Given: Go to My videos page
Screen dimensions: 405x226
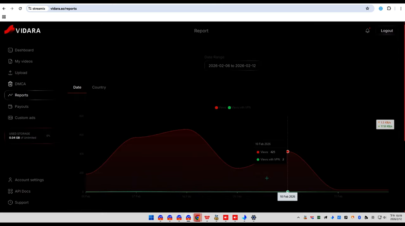Looking at the screenshot, I should pyautogui.click(x=23, y=61).
